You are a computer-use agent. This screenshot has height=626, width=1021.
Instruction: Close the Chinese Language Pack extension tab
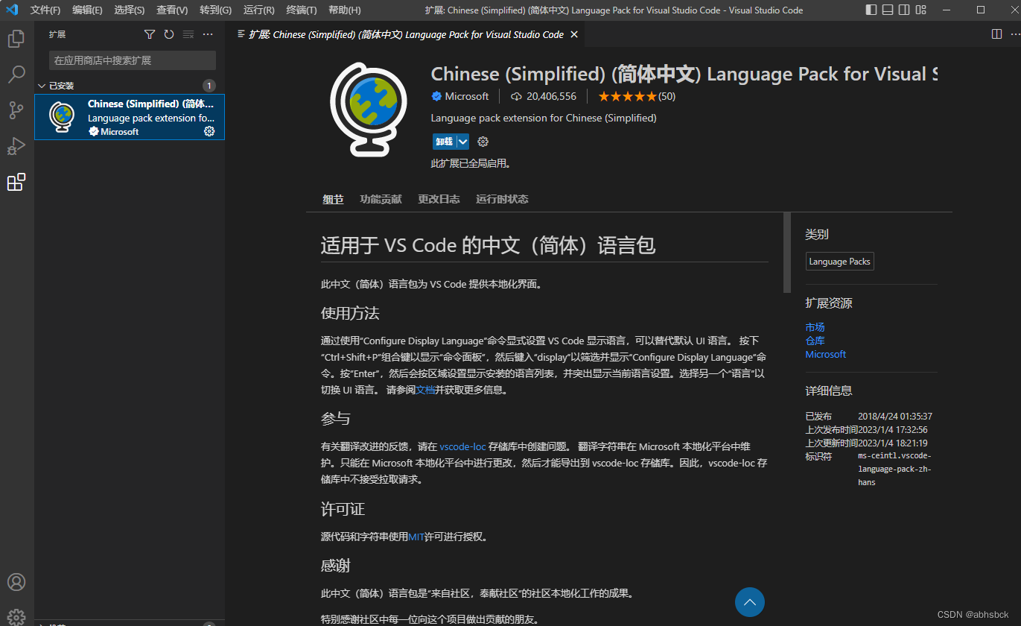tap(573, 34)
